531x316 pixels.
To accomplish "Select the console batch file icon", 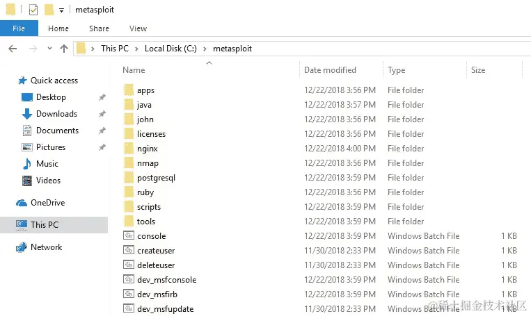I will 129,235.
